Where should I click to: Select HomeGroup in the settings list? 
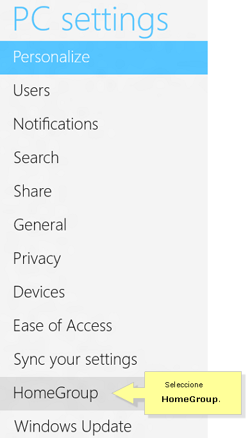(56, 393)
